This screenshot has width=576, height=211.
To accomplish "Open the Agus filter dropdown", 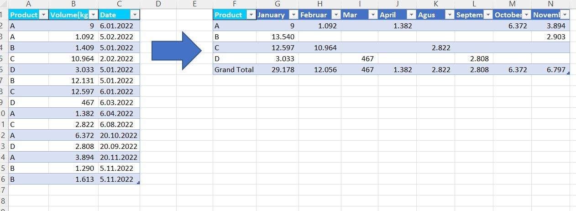I will [450, 15].
